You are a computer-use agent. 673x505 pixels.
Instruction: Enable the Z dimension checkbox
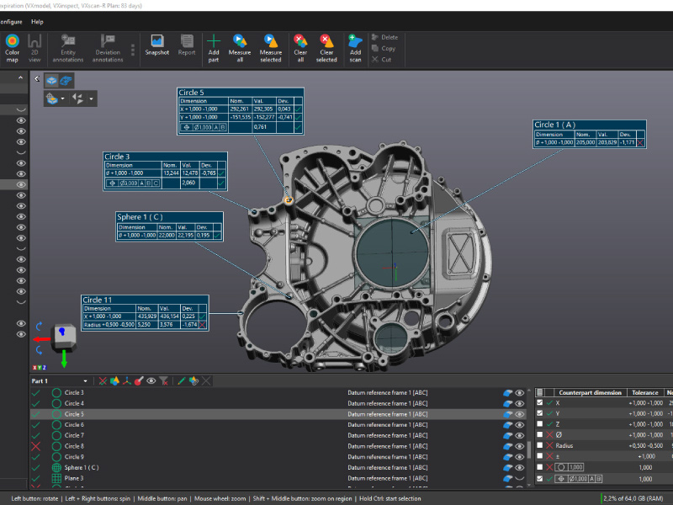540,424
